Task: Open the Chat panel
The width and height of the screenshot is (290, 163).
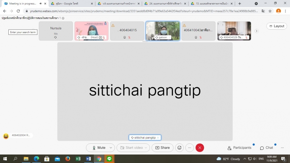Action: 266,148
